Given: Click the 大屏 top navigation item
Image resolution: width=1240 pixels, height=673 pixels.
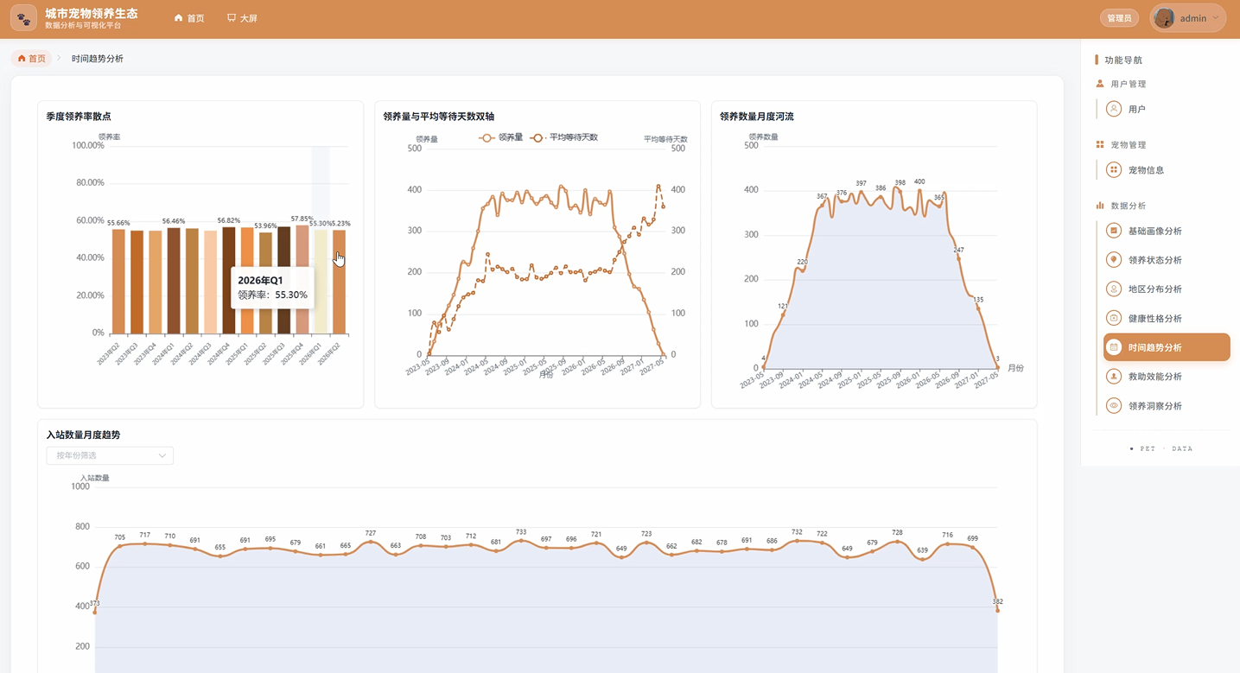Looking at the screenshot, I should click(x=242, y=18).
